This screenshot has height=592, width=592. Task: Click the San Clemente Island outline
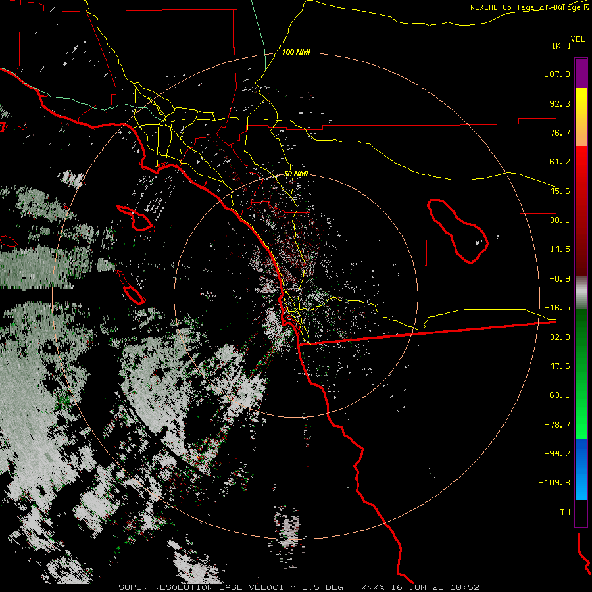(131, 287)
